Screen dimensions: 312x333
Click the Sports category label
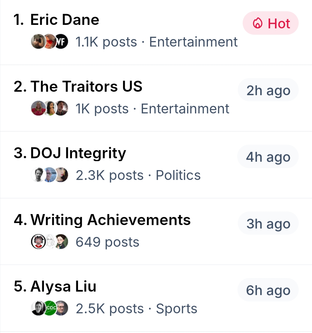point(177,309)
